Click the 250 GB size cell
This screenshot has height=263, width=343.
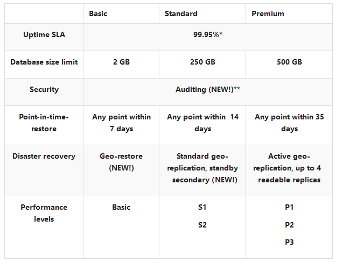pyautogui.click(x=202, y=62)
